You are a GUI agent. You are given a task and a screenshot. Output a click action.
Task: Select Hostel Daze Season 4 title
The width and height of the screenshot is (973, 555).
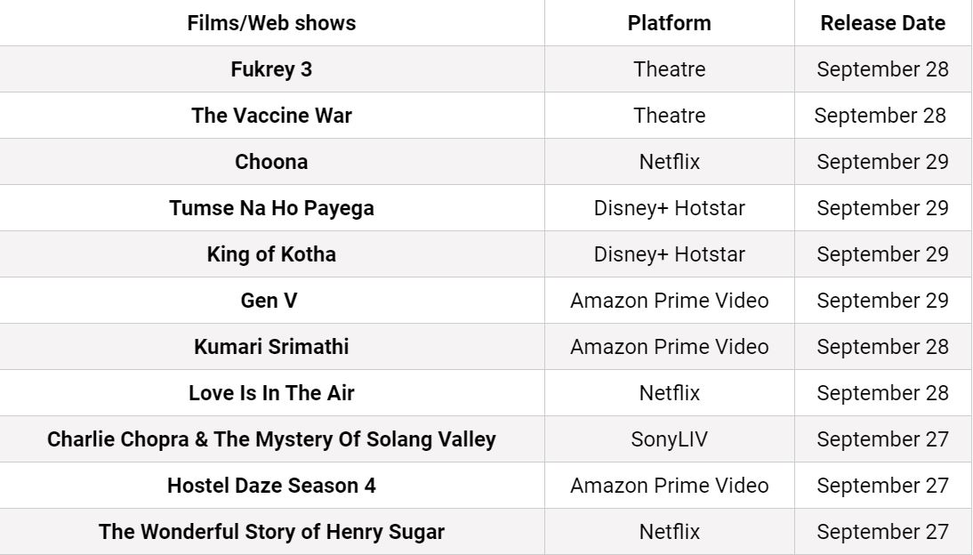pos(271,486)
